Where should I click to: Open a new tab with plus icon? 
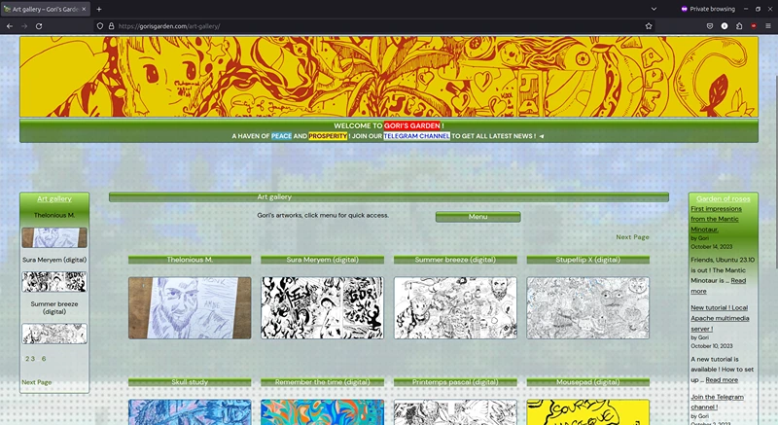pyautogui.click(x=99, y=9)
